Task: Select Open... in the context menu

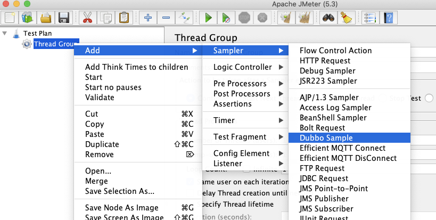Action: (x=138, y=171)
